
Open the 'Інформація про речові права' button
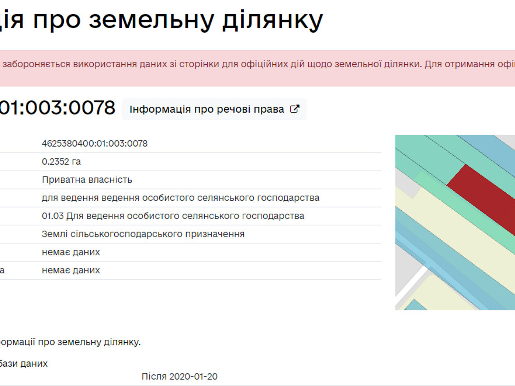[x=214, y=109]
